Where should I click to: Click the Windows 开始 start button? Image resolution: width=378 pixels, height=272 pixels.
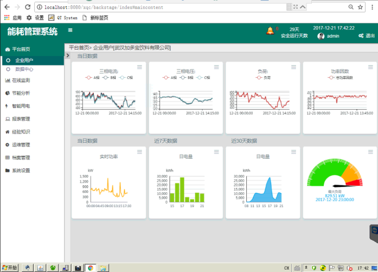[9, 267]
